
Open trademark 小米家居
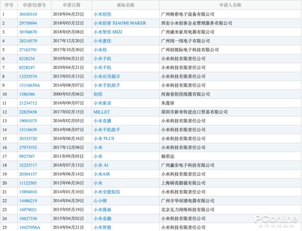point(103,103)
